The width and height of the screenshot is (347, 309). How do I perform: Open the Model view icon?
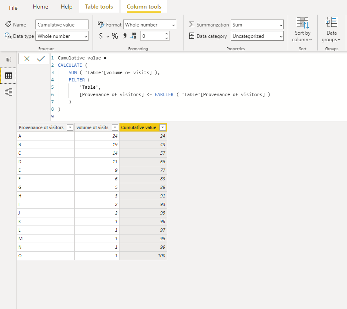click(9, 92)
